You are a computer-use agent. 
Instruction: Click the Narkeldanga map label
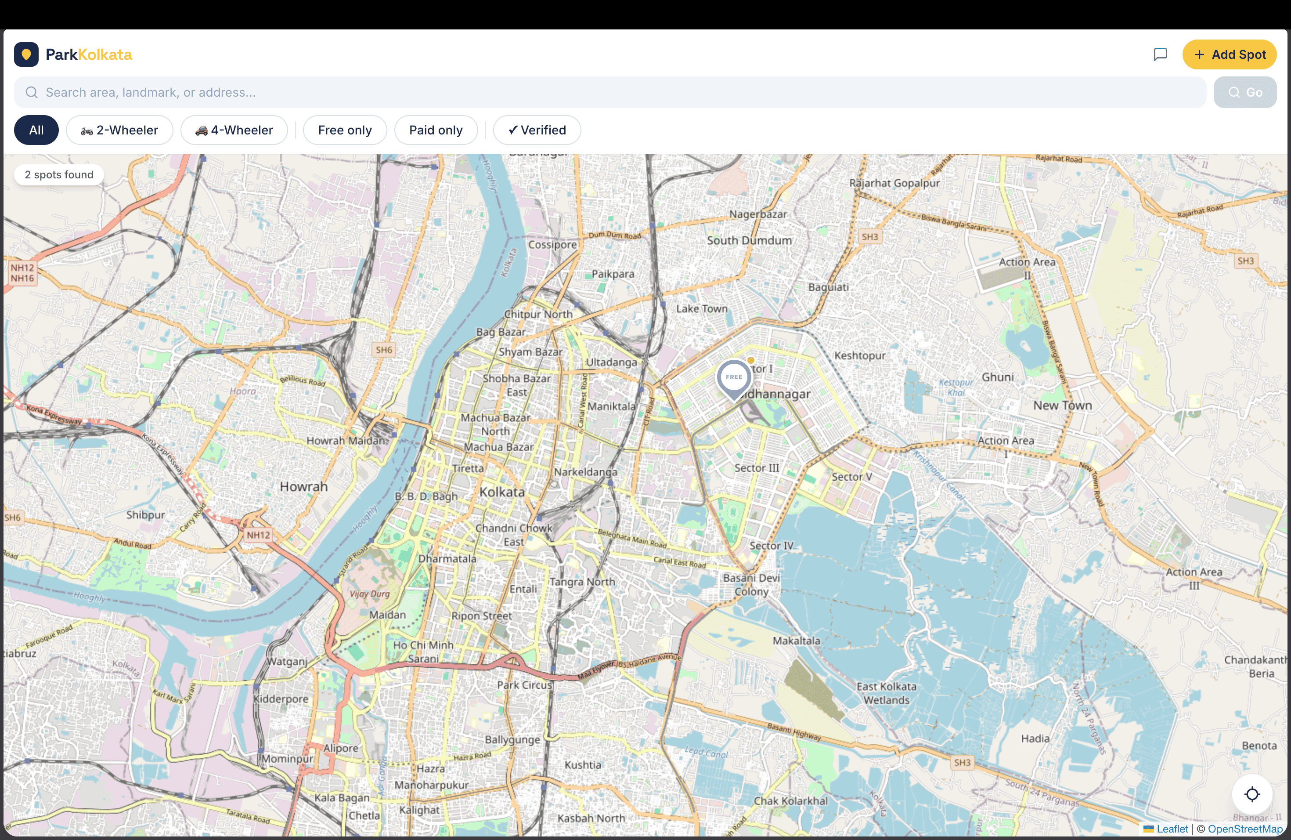point(585,472)
